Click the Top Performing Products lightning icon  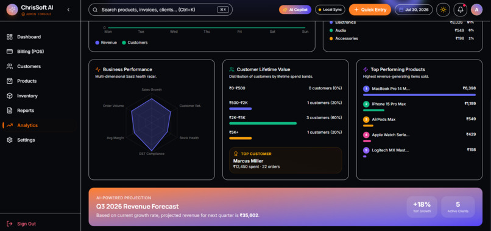click(x=366, y=69)
